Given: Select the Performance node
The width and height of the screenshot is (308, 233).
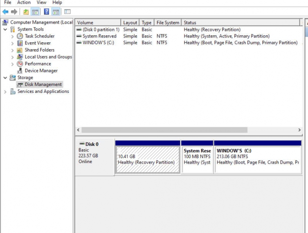Looking at the screenshot, I should (37, 64).
